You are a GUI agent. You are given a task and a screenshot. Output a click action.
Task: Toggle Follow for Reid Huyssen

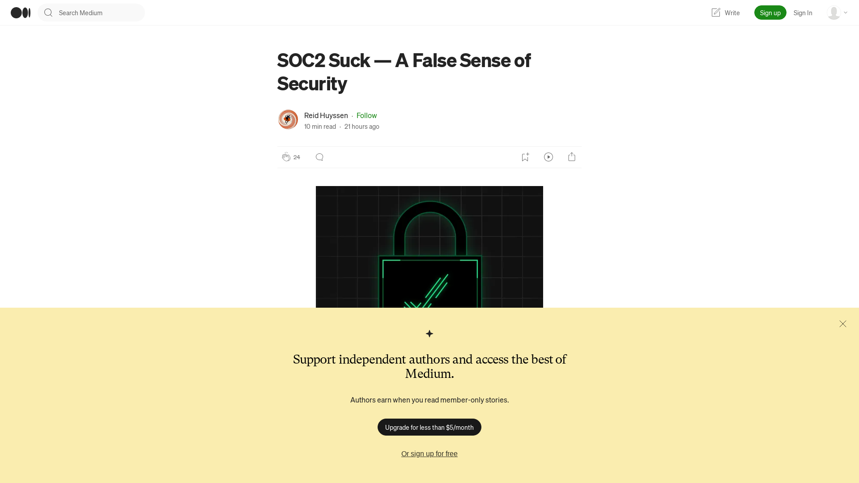point(366,115)
